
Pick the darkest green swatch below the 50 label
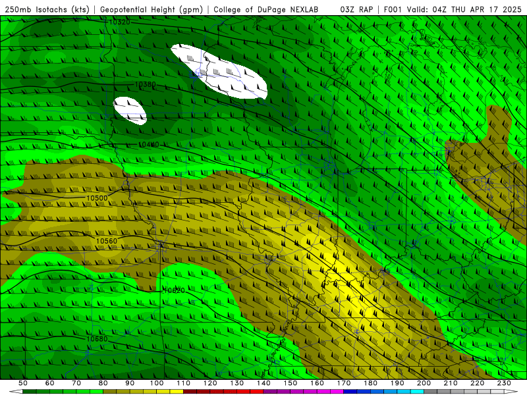point(30,392)
